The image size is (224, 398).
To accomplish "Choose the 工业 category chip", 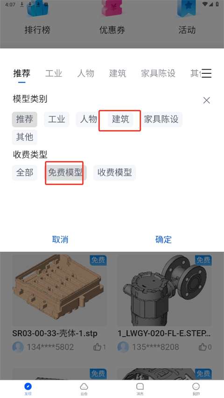I will coord(56,119).
